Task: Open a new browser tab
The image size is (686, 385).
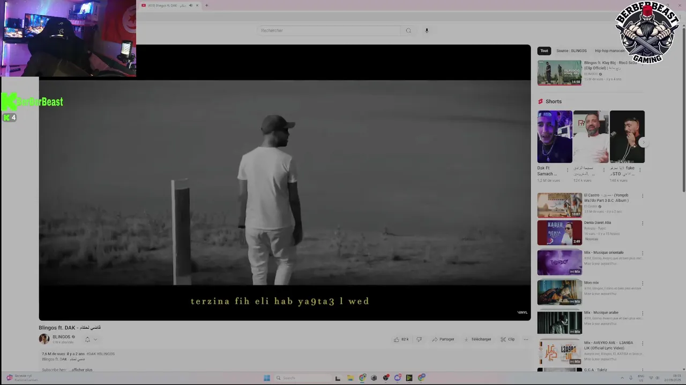Action: coord(206,5)
